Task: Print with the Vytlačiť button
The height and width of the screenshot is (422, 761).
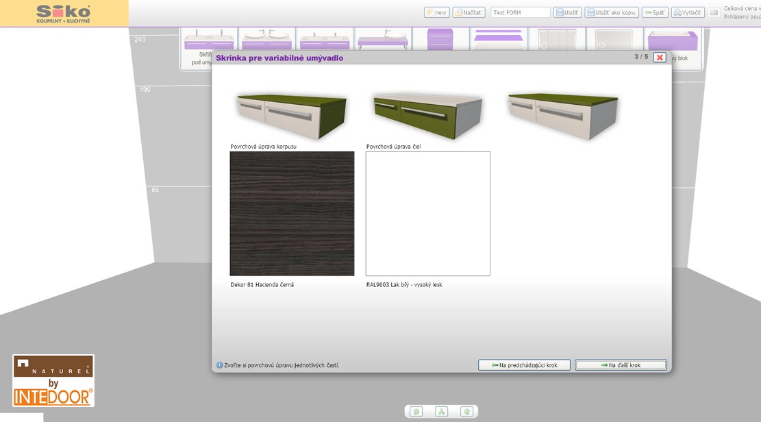Action: coord(688,12)
